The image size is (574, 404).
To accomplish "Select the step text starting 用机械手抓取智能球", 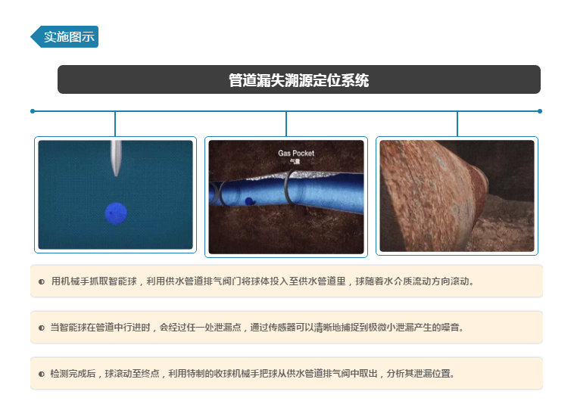I will tap(262, 281).
